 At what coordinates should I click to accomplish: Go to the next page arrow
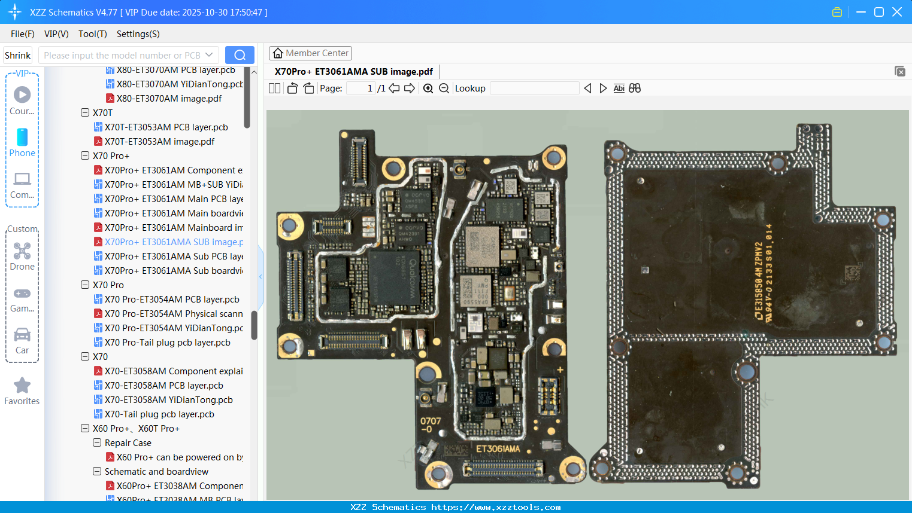coord(410,88)
